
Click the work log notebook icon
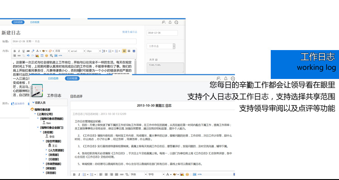click(x=37, y=91)
